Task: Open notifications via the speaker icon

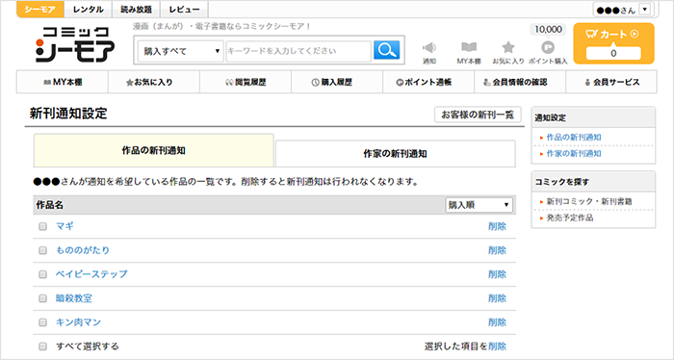Action: 429,48
